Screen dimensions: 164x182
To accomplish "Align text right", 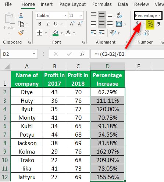I will pyautogui.click(x=110, y=24).
